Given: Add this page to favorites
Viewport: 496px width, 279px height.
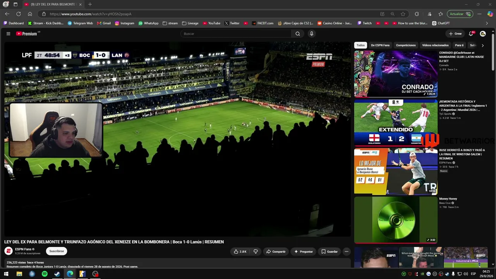Looking at the screenshot, I should coord(403,14).
